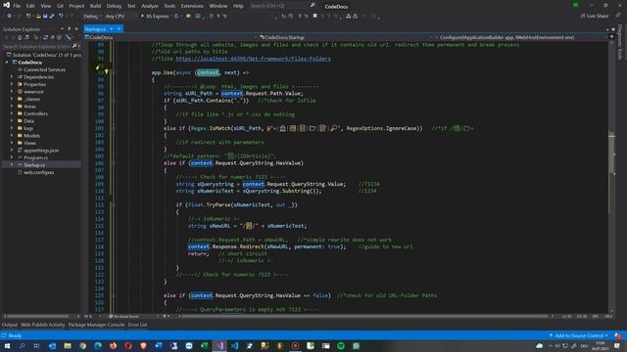Image resolution: width=627 pixels, height=352 pixels.
Task: Click the lightbulb quick actions icon
Action: [x=107, y=72]
